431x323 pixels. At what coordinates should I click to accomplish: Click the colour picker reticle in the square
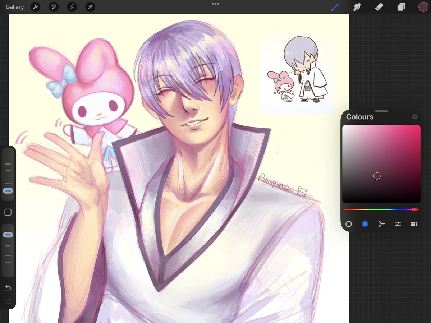377,176
